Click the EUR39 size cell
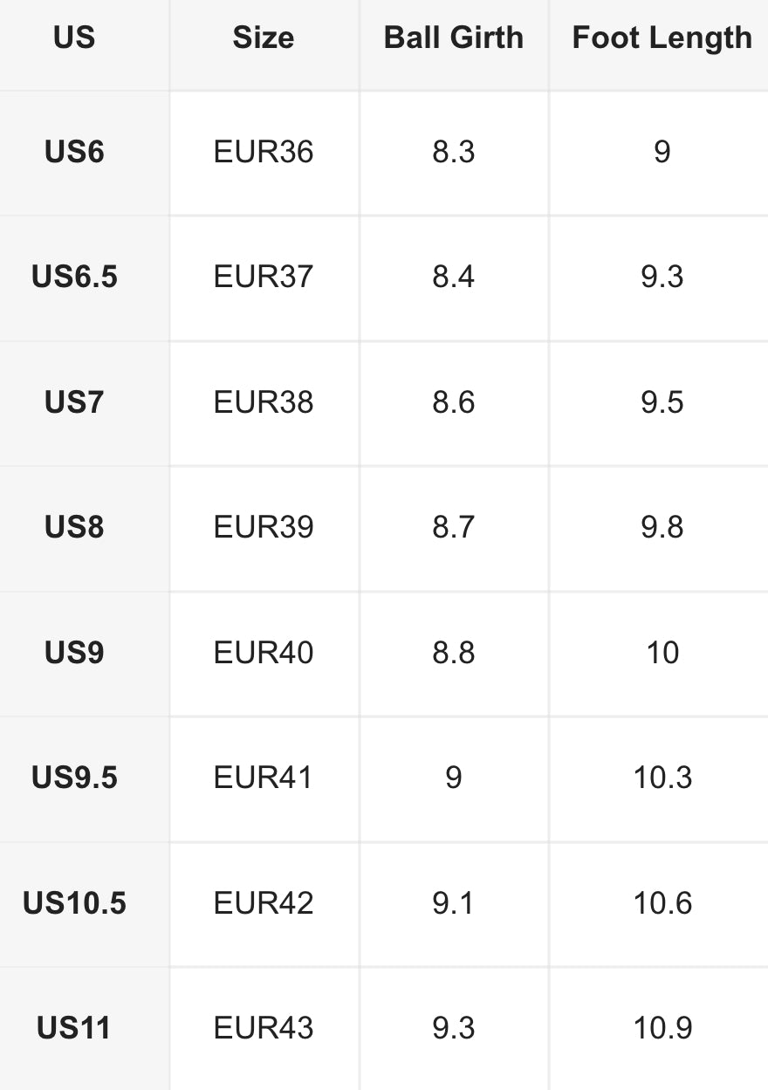 coord(263,527)
